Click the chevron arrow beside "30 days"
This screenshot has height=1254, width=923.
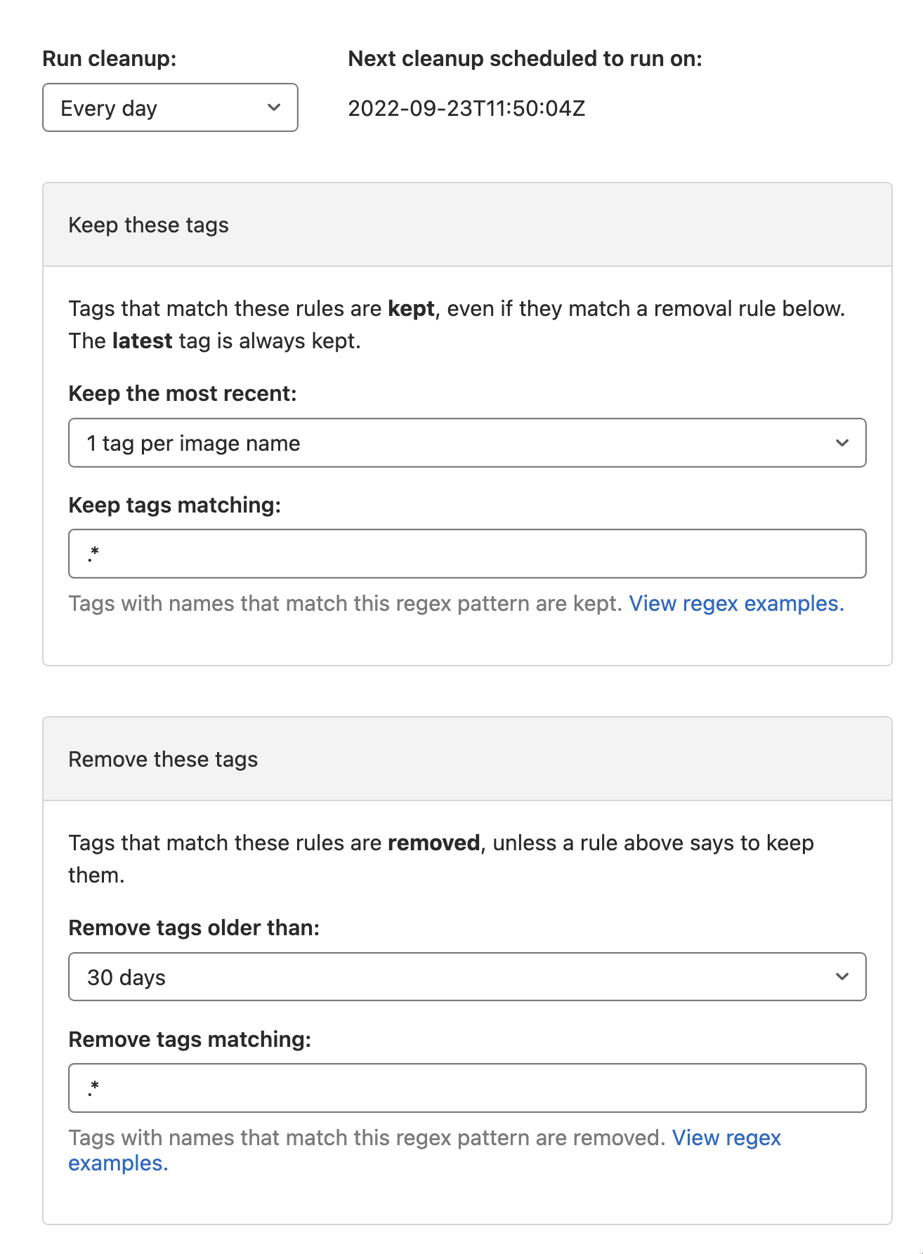tap(842, 977)
